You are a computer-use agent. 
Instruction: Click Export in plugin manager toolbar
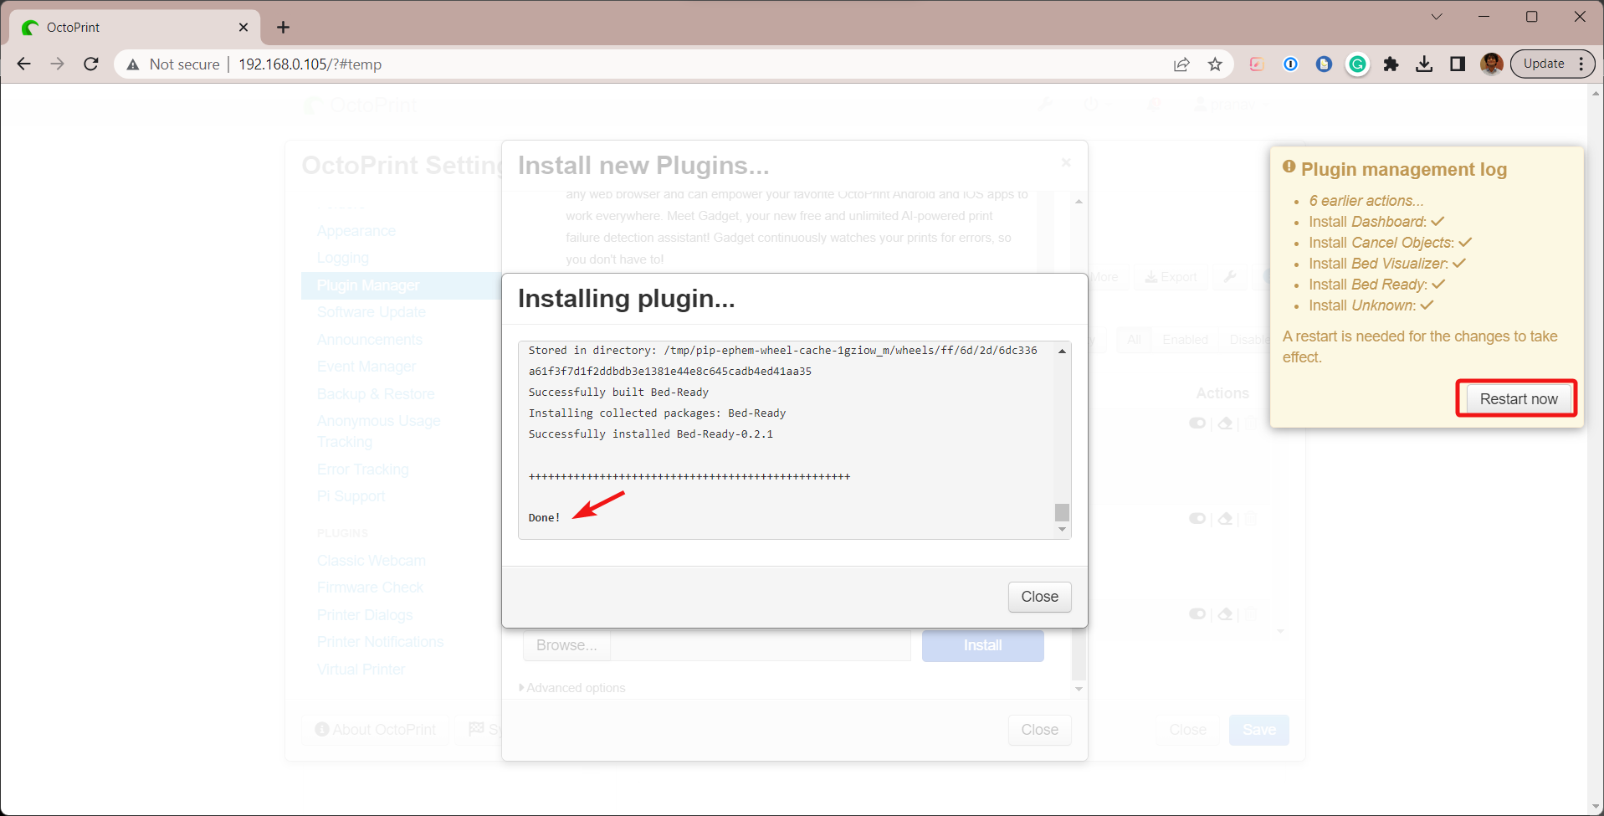point(1171,277)
